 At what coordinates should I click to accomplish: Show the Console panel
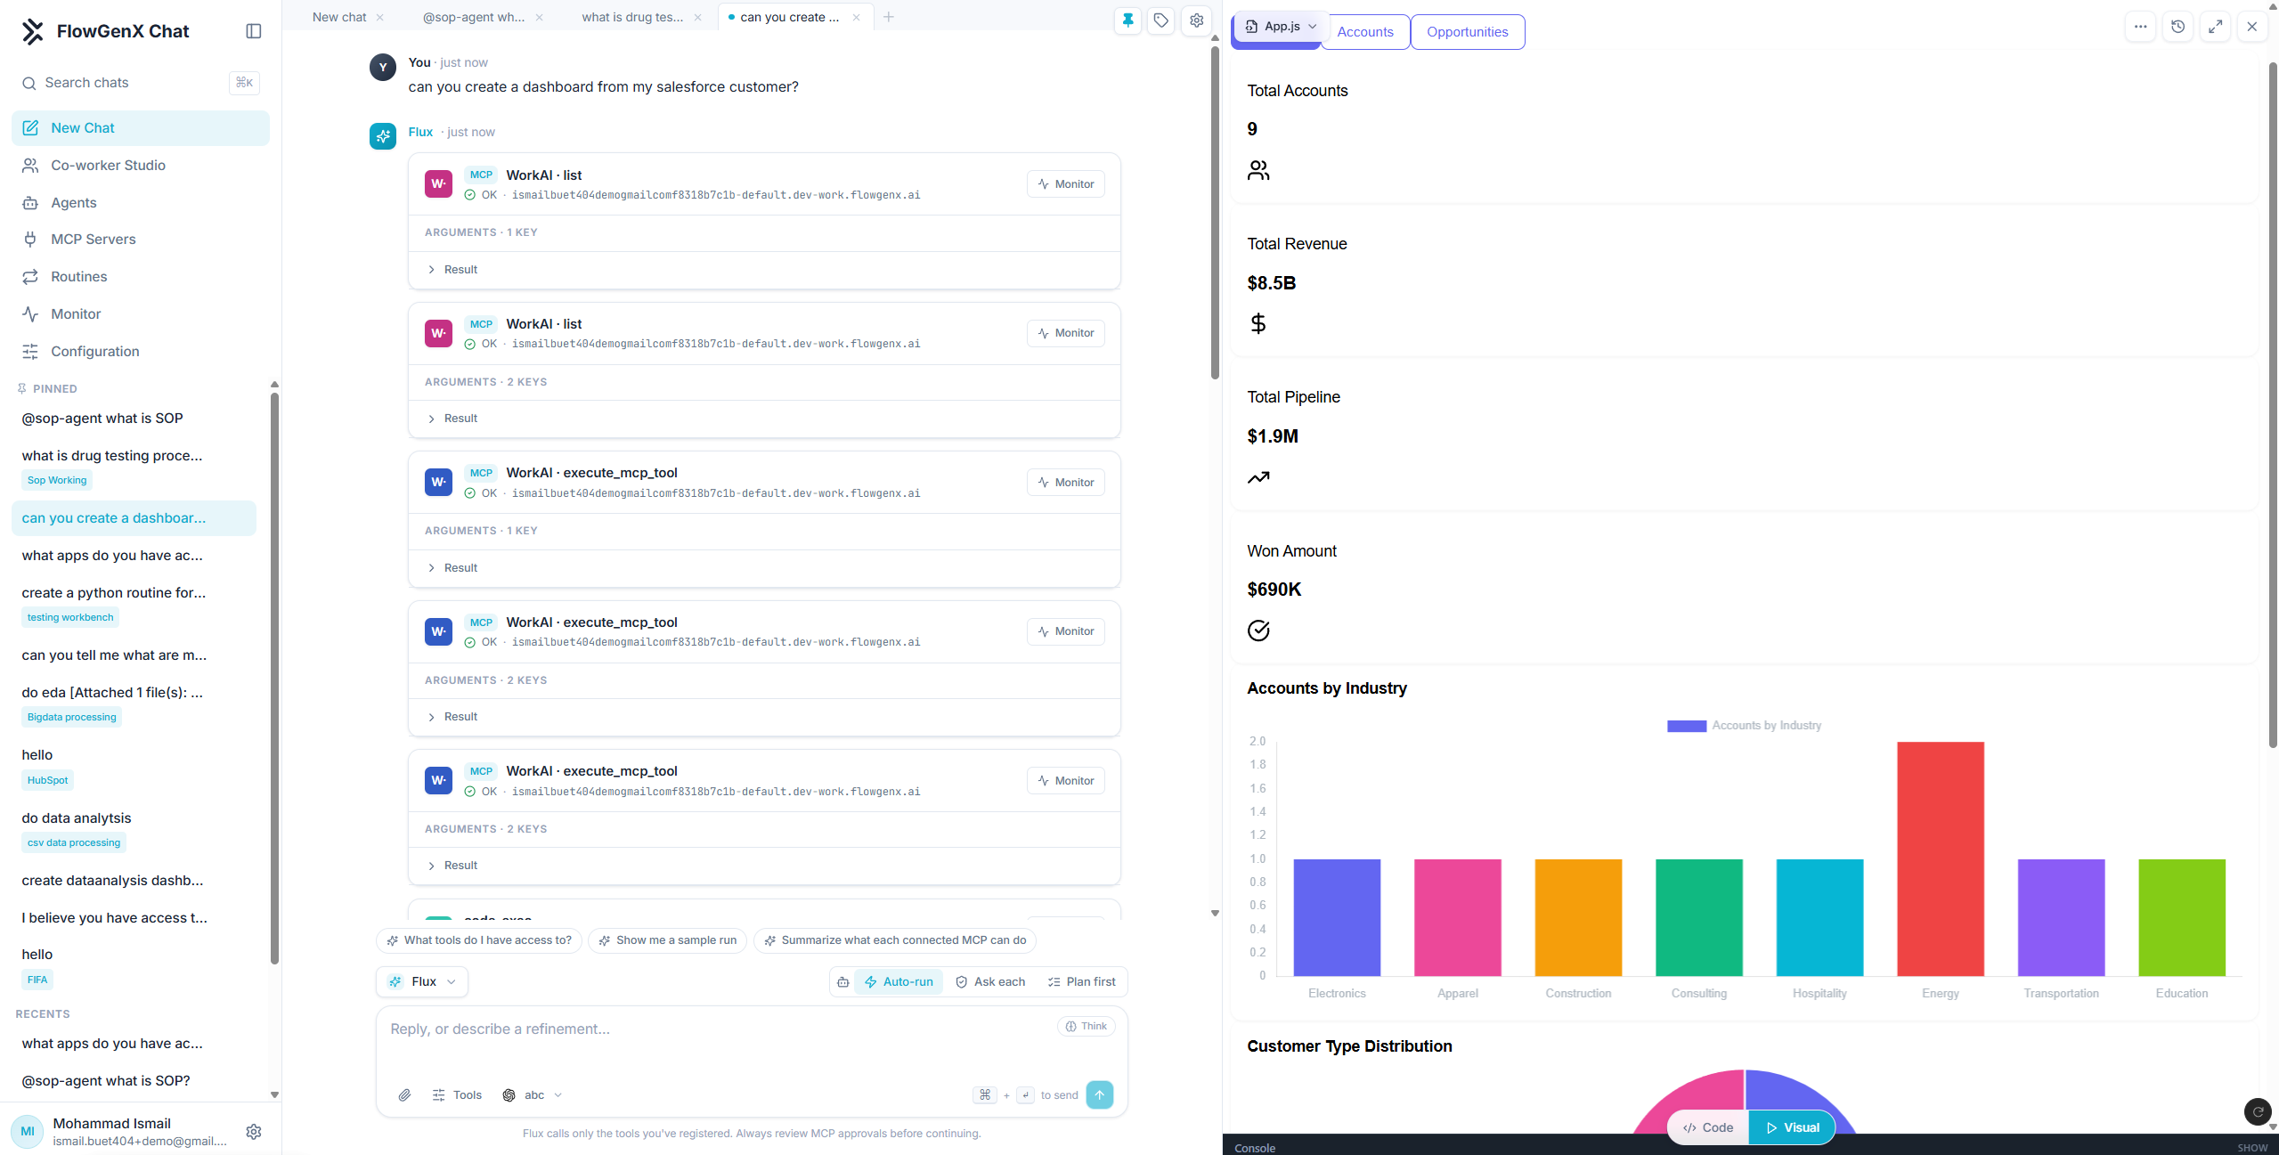(2252, 1148)
